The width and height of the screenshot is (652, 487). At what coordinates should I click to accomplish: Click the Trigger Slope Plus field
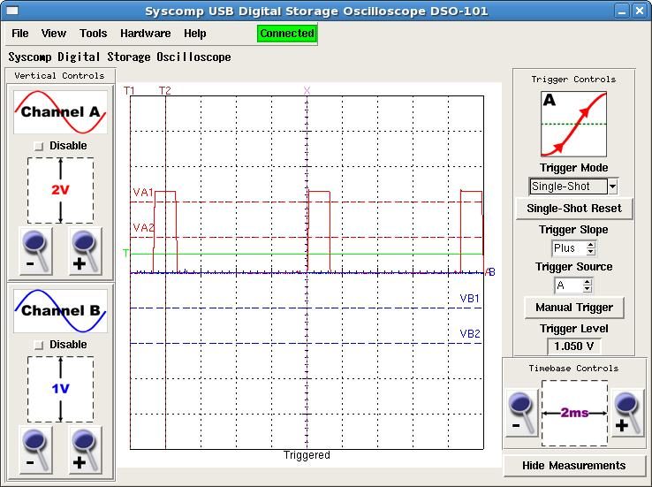pyautogui.click(x=568, y=248)
